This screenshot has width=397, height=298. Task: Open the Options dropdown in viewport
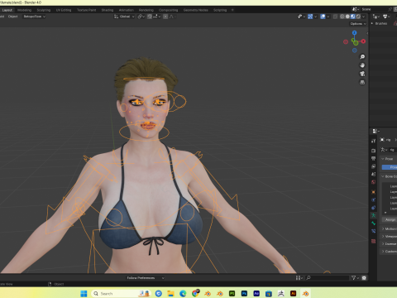pos(358,24)
